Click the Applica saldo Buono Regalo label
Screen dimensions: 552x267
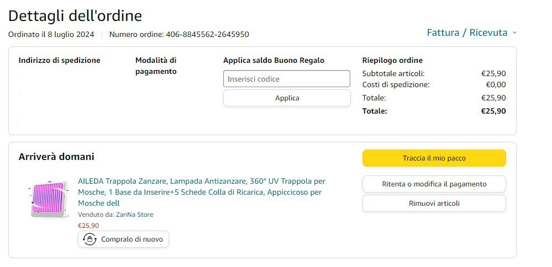[x=274, y=61]
